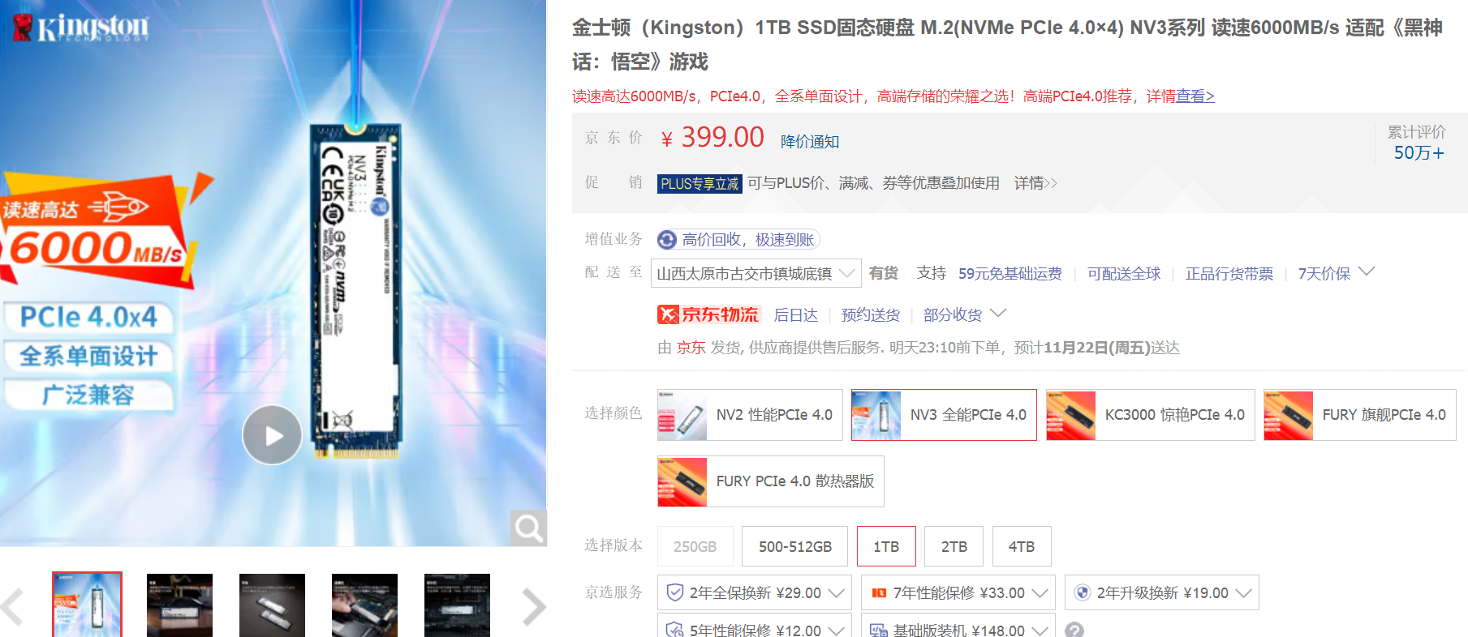Go to previous product thumbnails

[12, 606]
